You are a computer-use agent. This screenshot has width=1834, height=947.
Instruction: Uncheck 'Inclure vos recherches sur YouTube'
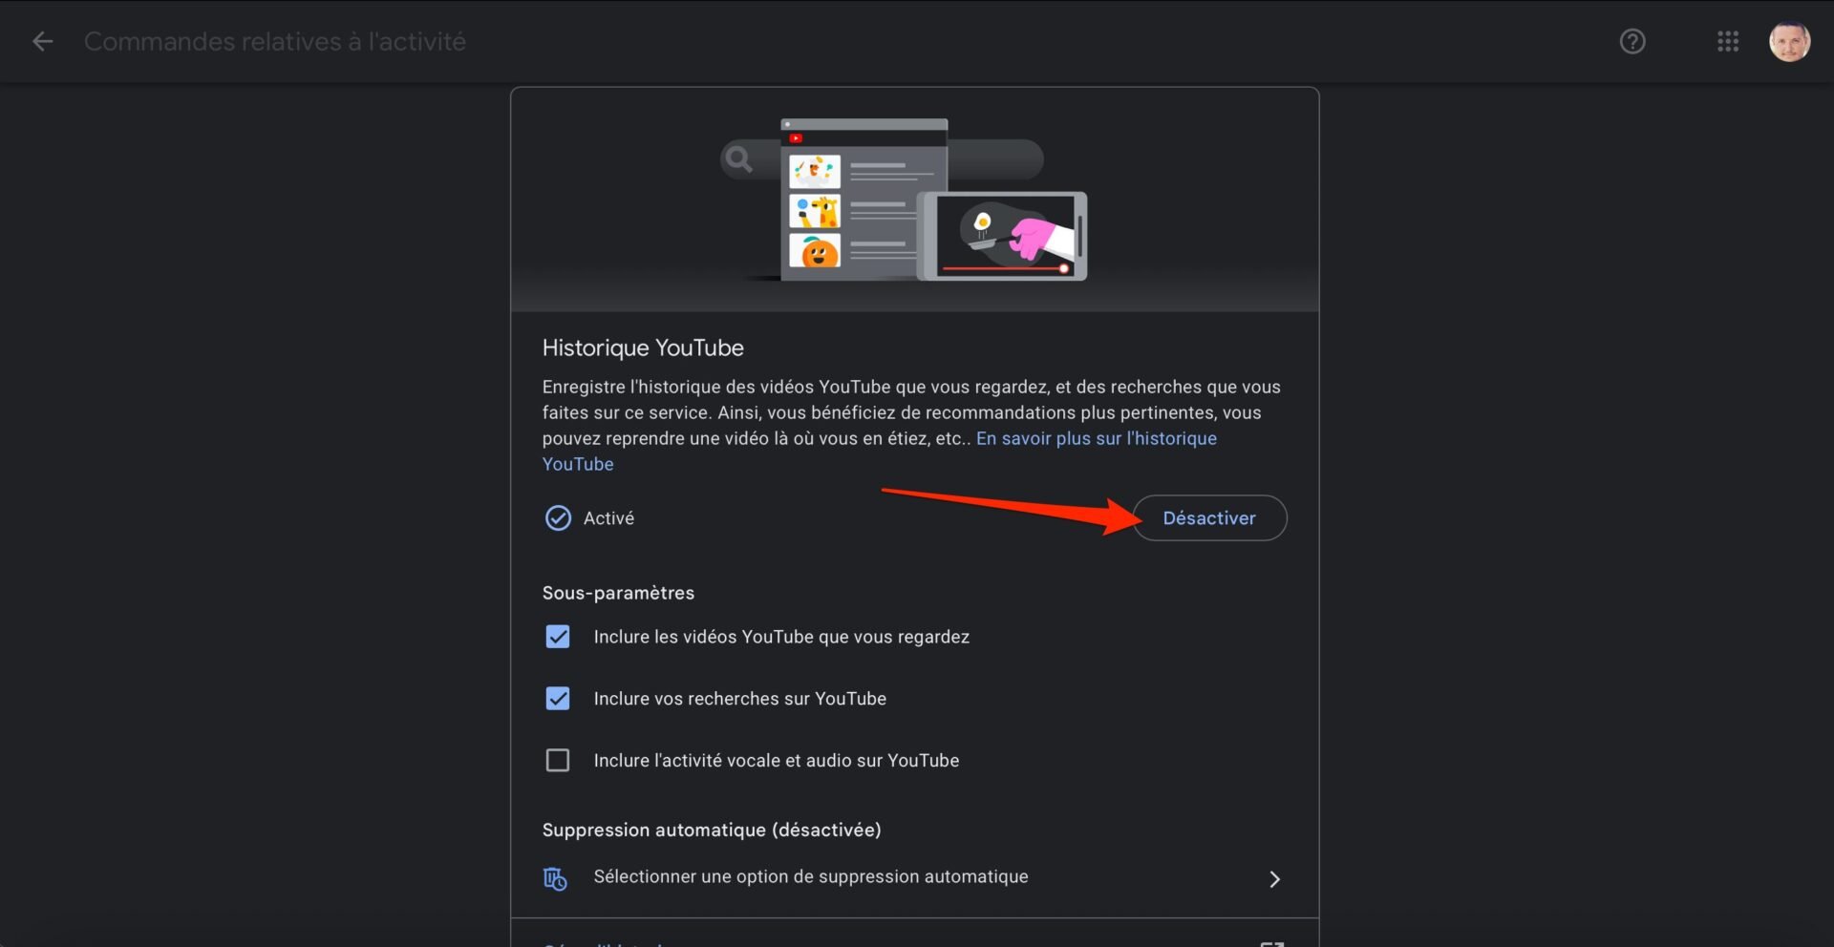(558, 699)
